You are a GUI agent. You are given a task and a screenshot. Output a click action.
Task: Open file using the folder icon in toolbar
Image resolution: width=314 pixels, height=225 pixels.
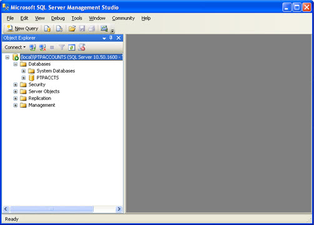[x=72, y=28]
